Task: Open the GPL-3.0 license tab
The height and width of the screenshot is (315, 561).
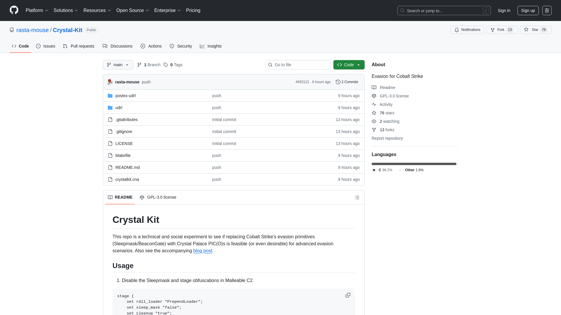Action: (158, 197)
